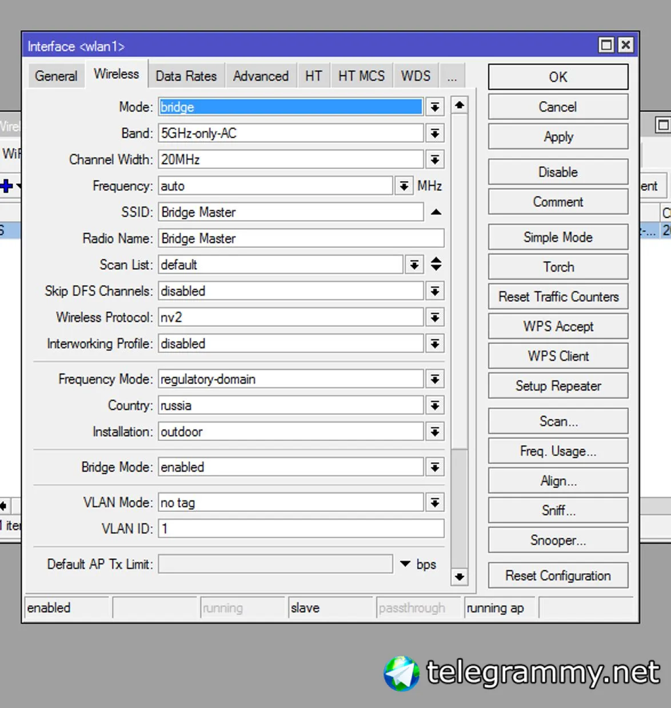Switch to the General tab
Image resolution: width=671 pixels, height=708 pixels.
coord(56,76)
